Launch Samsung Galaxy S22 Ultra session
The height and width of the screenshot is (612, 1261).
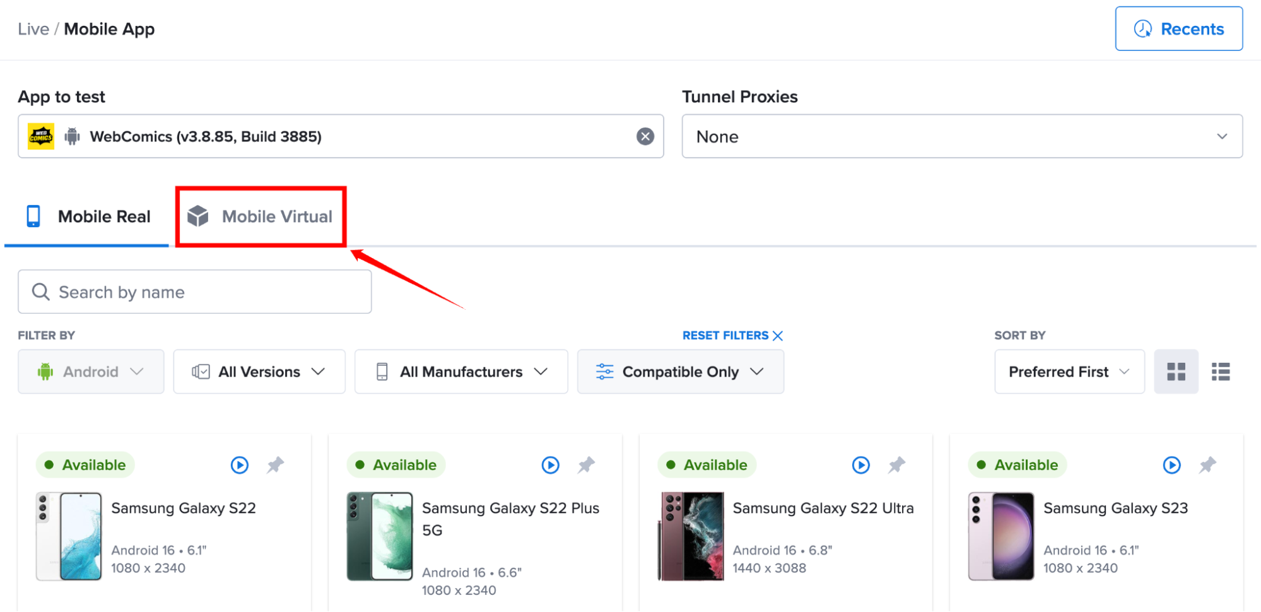861,465
